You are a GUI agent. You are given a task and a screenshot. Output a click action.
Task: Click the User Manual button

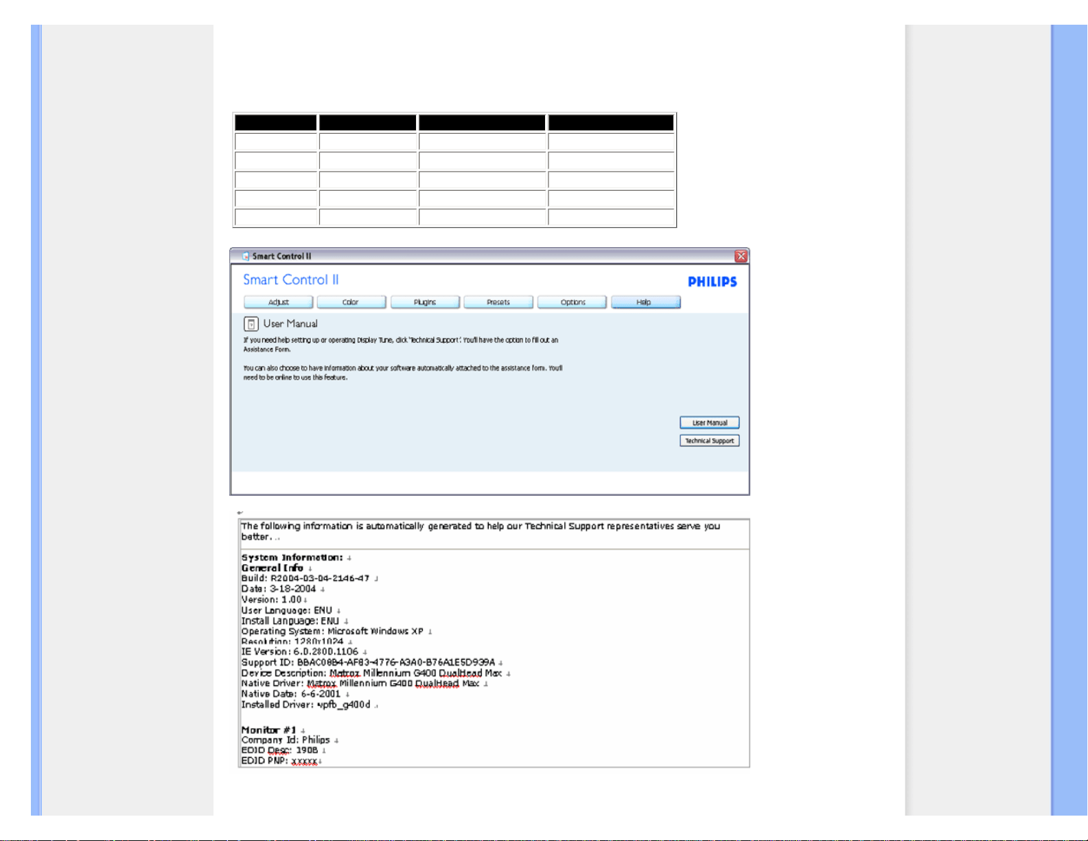(x=710, y=423)
